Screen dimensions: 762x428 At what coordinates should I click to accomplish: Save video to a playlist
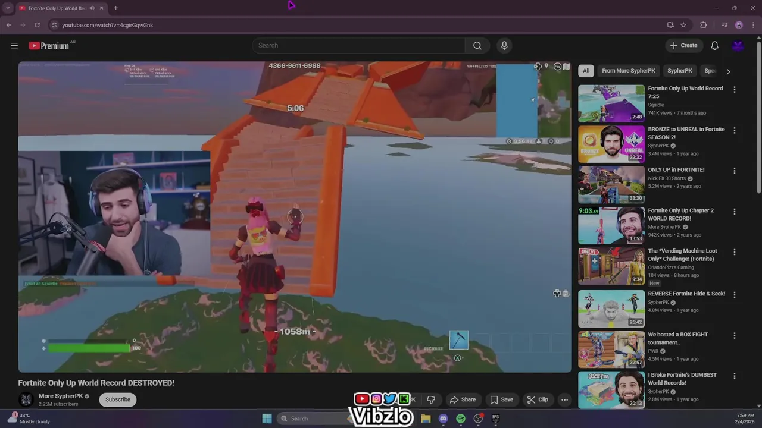(501, 399)
